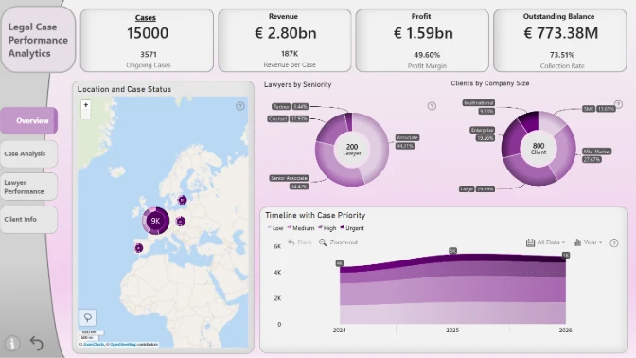Click Zoom-out in timeline toolbar
This screenshot has height=358, width=636.
(338, 242)
